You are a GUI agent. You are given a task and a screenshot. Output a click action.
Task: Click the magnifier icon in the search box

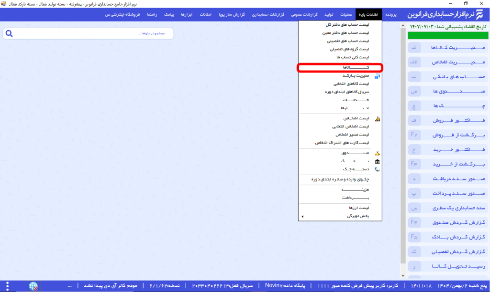coord(9,34)
